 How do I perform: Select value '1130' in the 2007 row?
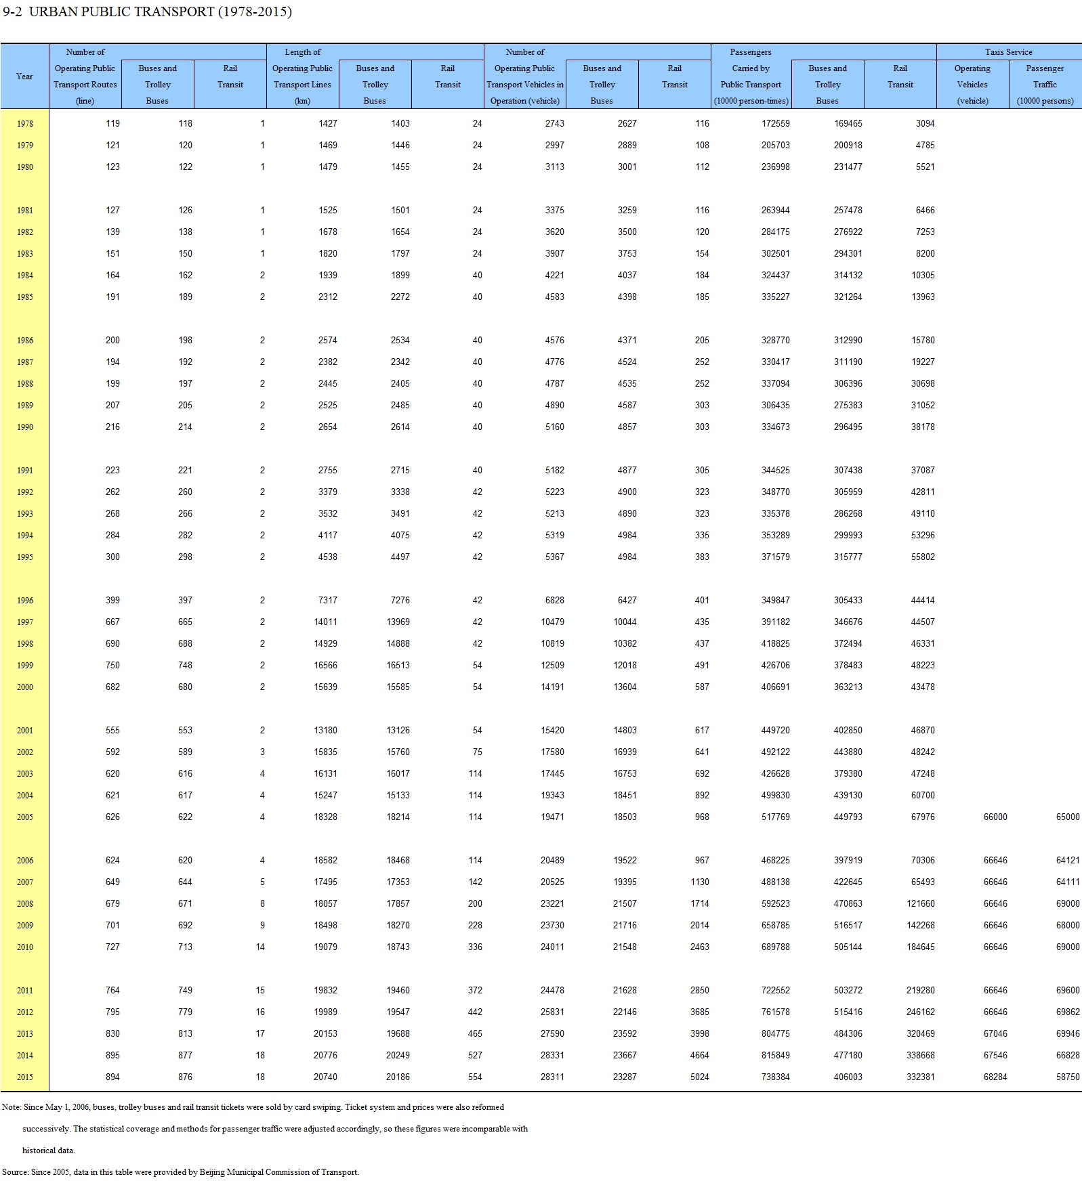[x=700, y=882]
